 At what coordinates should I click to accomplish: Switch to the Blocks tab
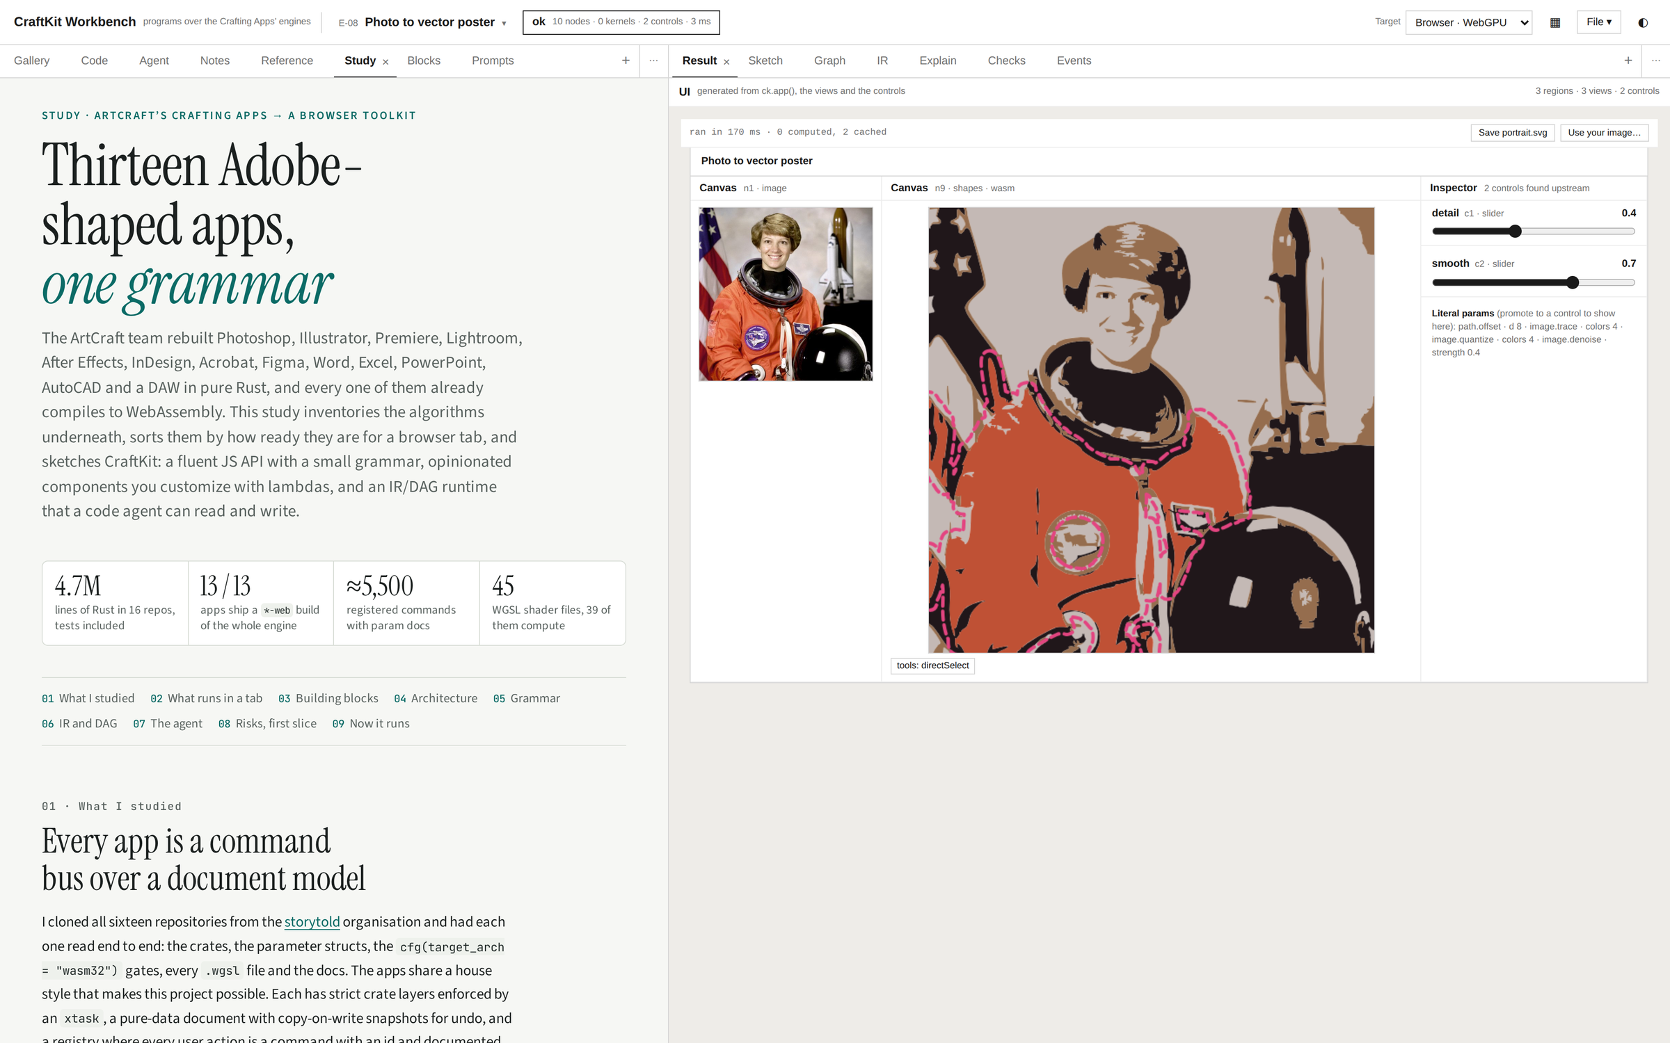coord(424,60)
